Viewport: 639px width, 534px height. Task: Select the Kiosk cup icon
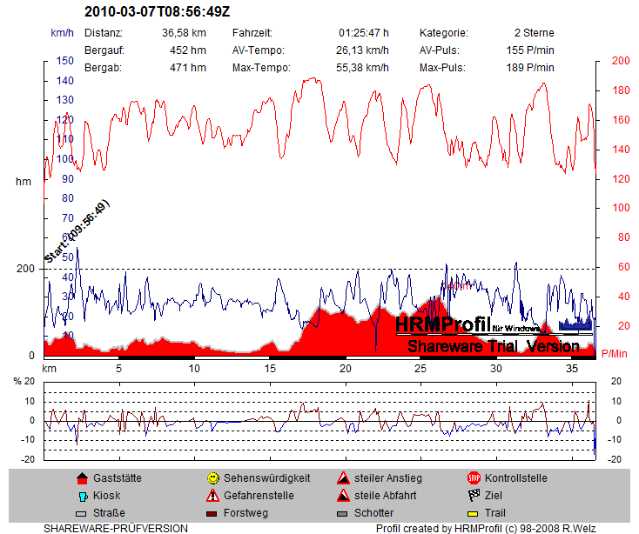[x=82, y=496]
